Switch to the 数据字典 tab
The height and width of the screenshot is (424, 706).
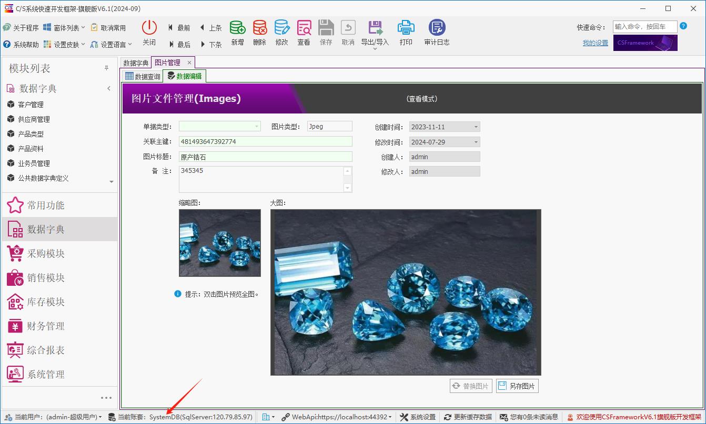(x=135, y=62)
